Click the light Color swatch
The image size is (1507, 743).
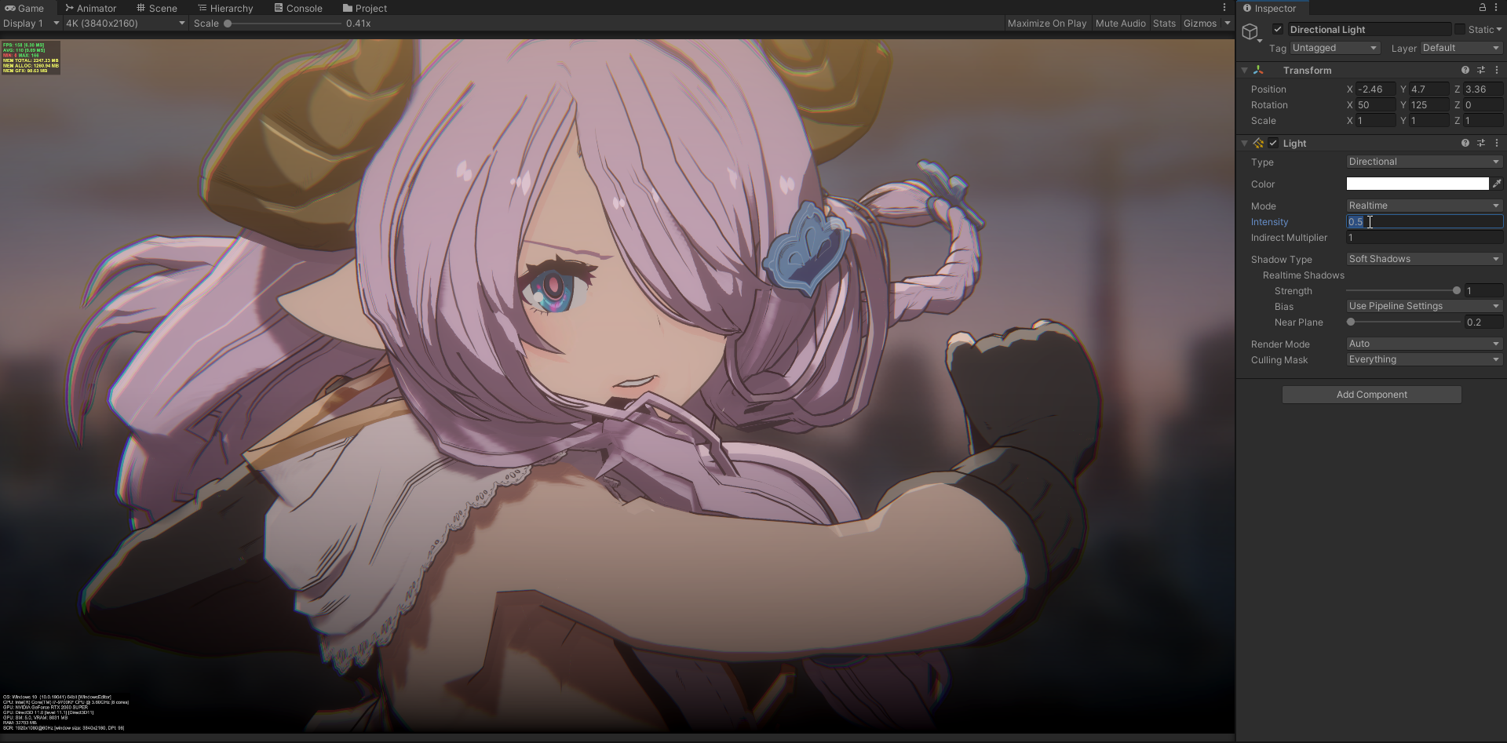pos(1418,184)
